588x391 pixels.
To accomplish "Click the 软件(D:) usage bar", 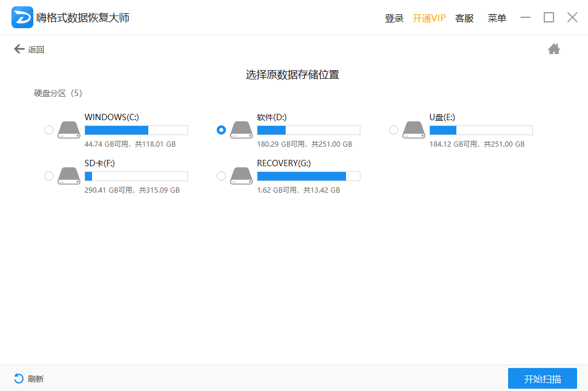I will pyautogui.click(x=309, y=130).
